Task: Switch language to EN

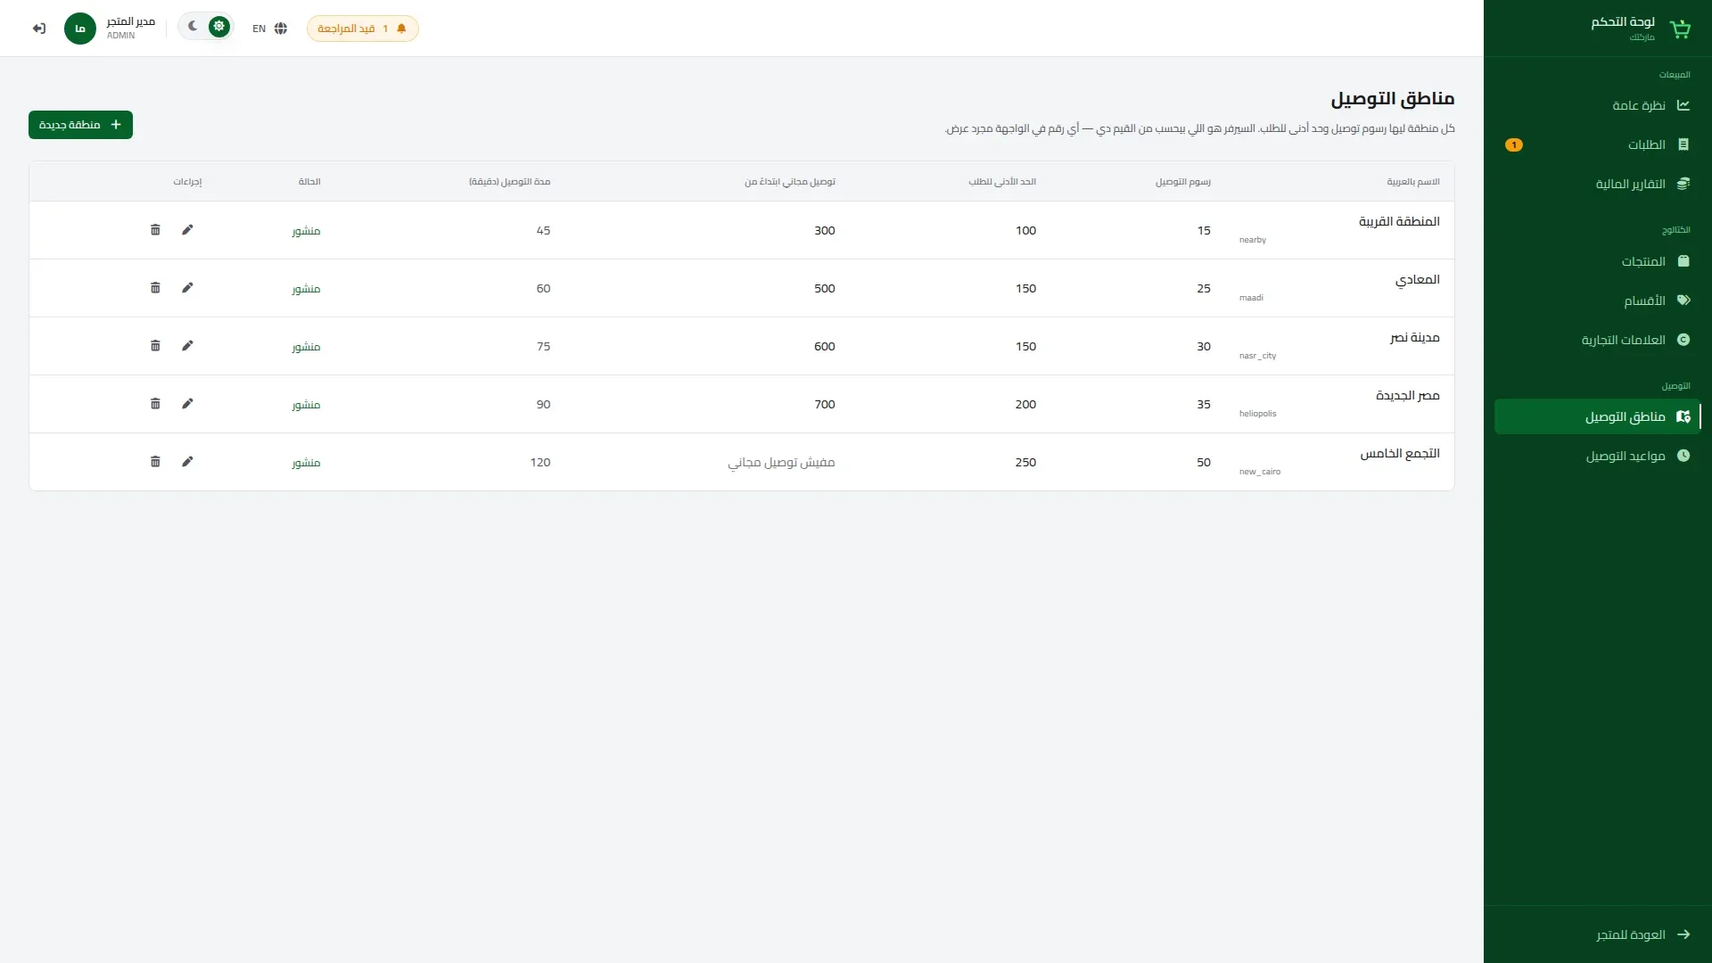Action: [269, 29]
